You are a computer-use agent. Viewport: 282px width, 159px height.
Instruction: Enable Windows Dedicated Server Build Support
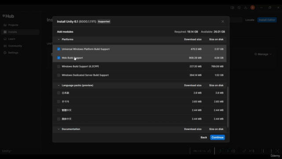coord(59,75)
